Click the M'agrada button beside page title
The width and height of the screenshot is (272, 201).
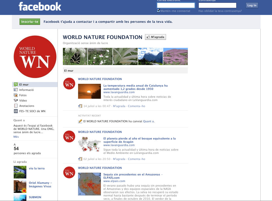[155, 37]
